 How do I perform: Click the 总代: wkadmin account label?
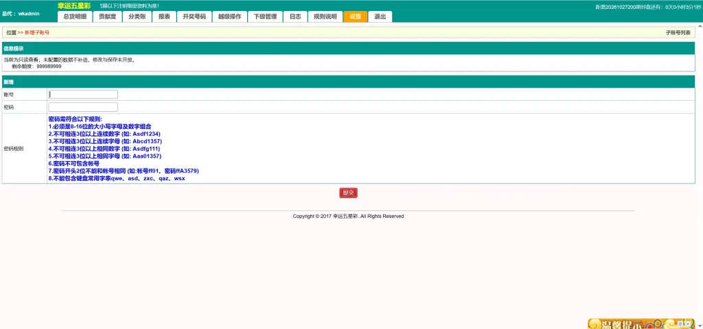tap(21, 14)
